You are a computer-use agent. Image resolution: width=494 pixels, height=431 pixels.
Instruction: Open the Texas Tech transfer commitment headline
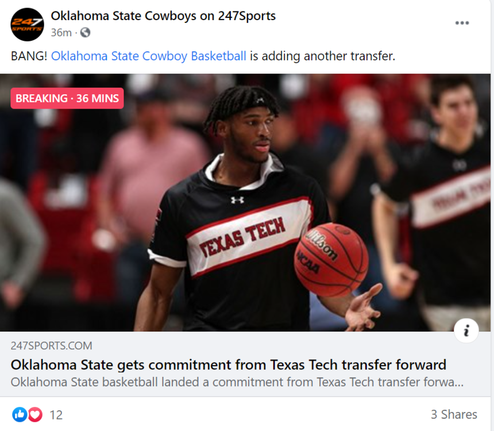pyautogui.click(x=228, y=364)
